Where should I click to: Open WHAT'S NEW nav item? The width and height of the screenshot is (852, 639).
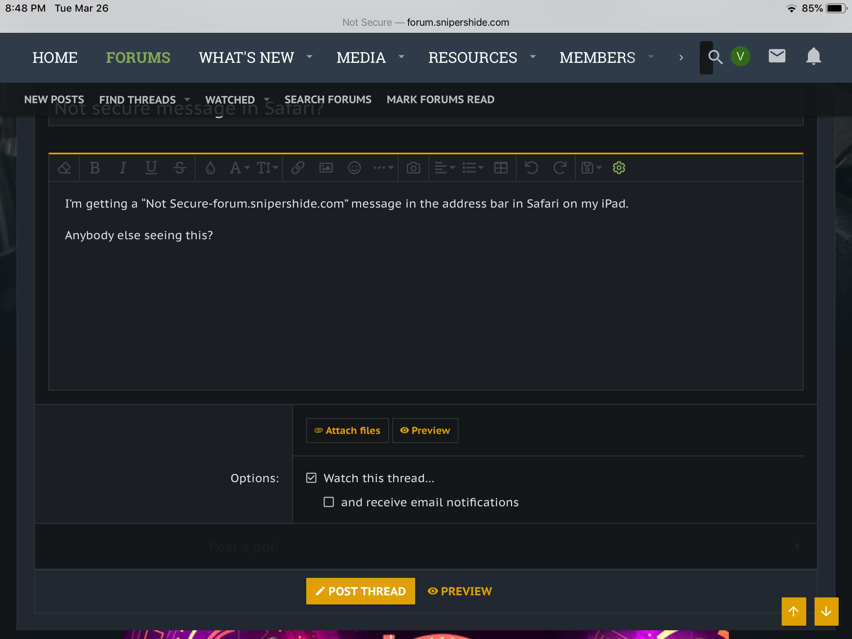[246, 57]
